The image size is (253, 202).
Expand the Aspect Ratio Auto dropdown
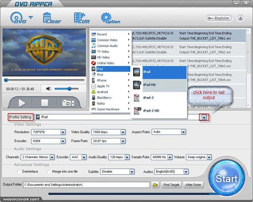click(183, 132)
